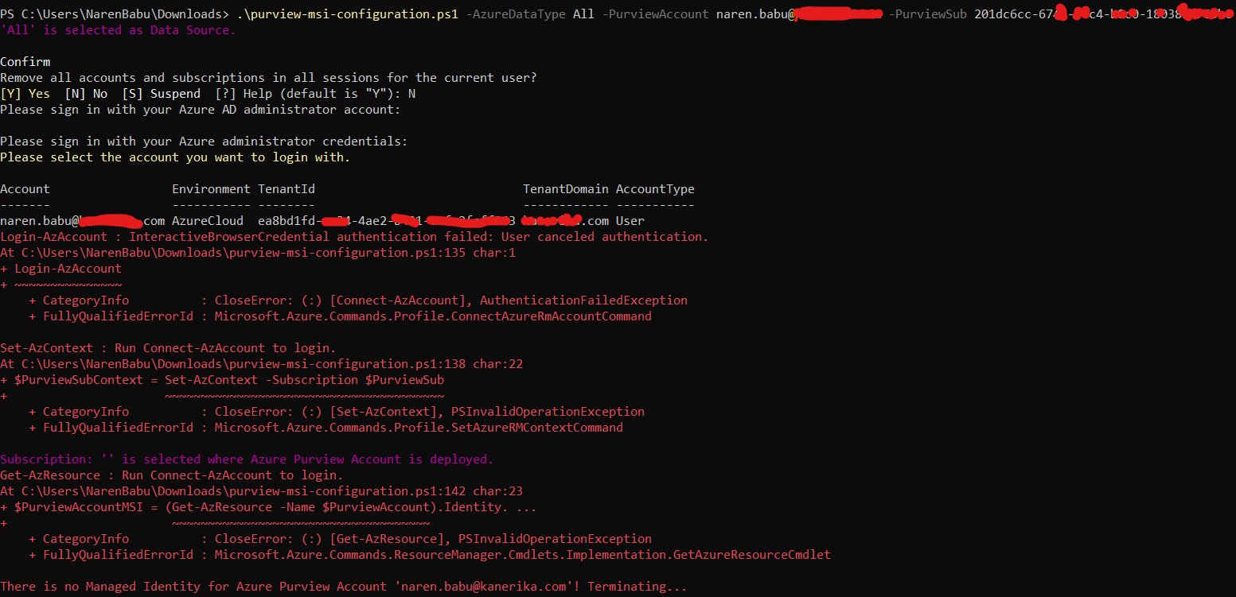Click the 'Confirm' heading text

coord(25,62)
